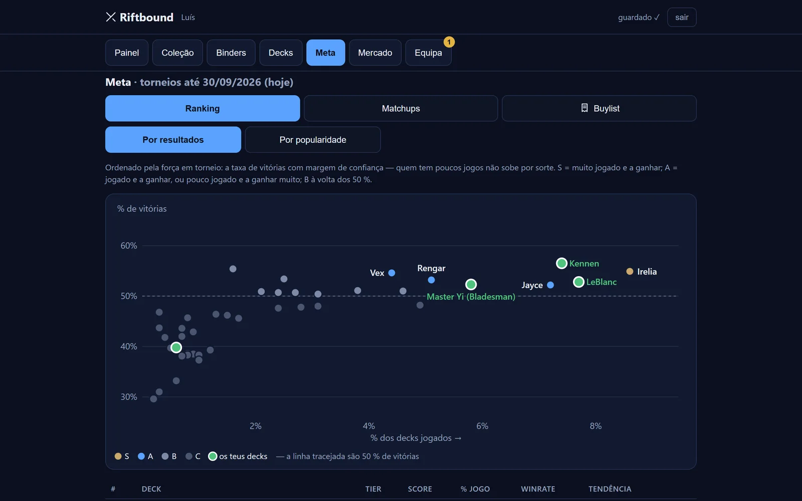Click the B tier legend swatch
This screenshot has height=501, width=802.
pos(165,456)
